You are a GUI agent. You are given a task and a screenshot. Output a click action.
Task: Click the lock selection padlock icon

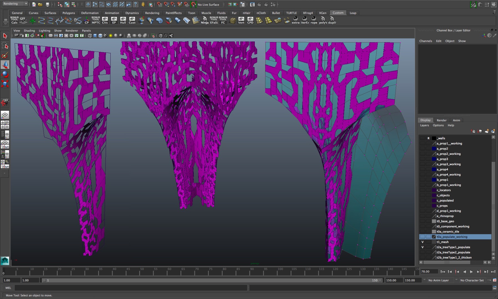[143, 4]
